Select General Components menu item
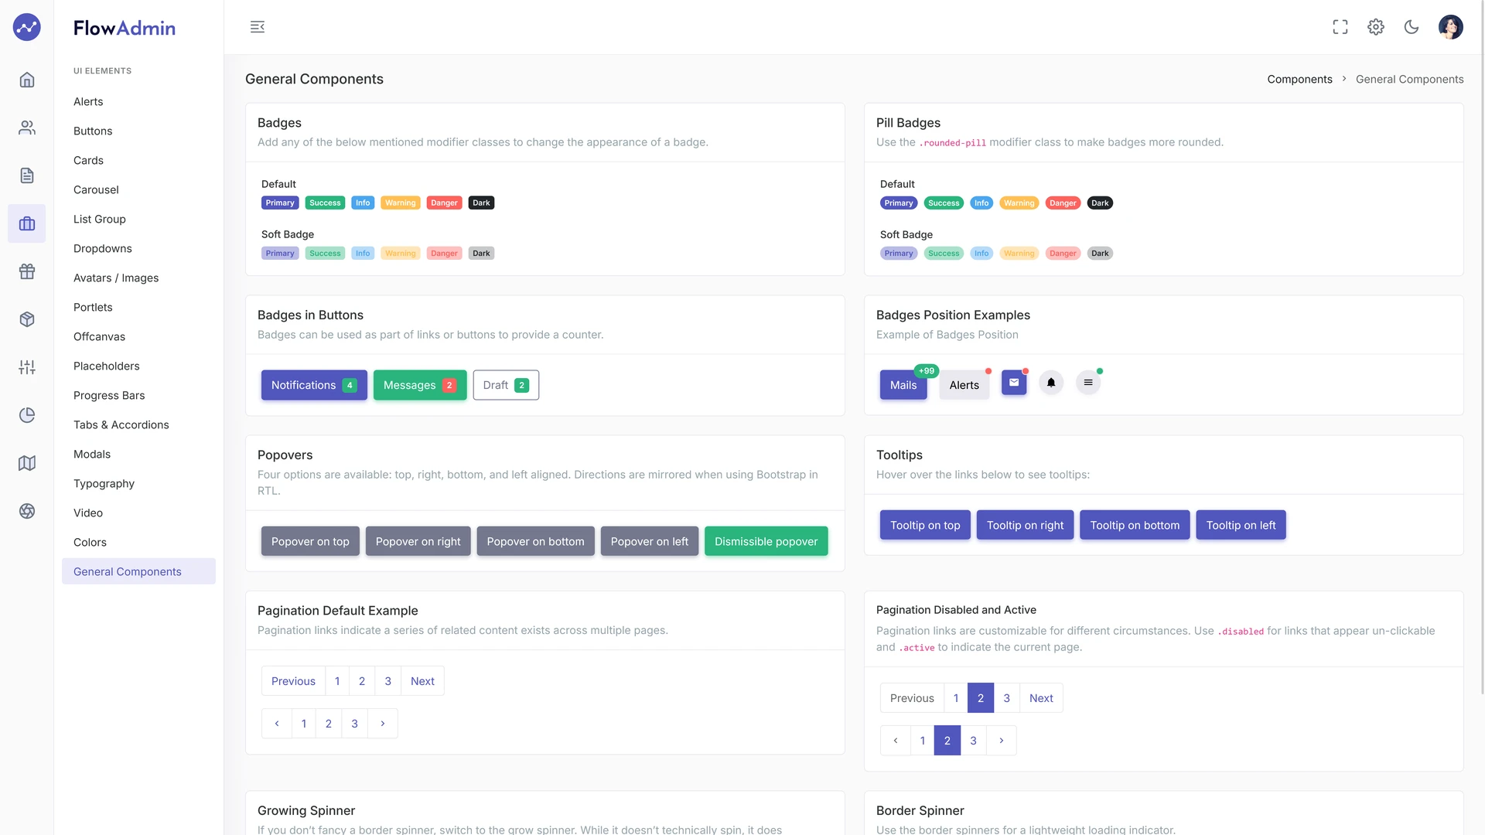Screen dimensions: 1485x835 (x=138, y=571)
